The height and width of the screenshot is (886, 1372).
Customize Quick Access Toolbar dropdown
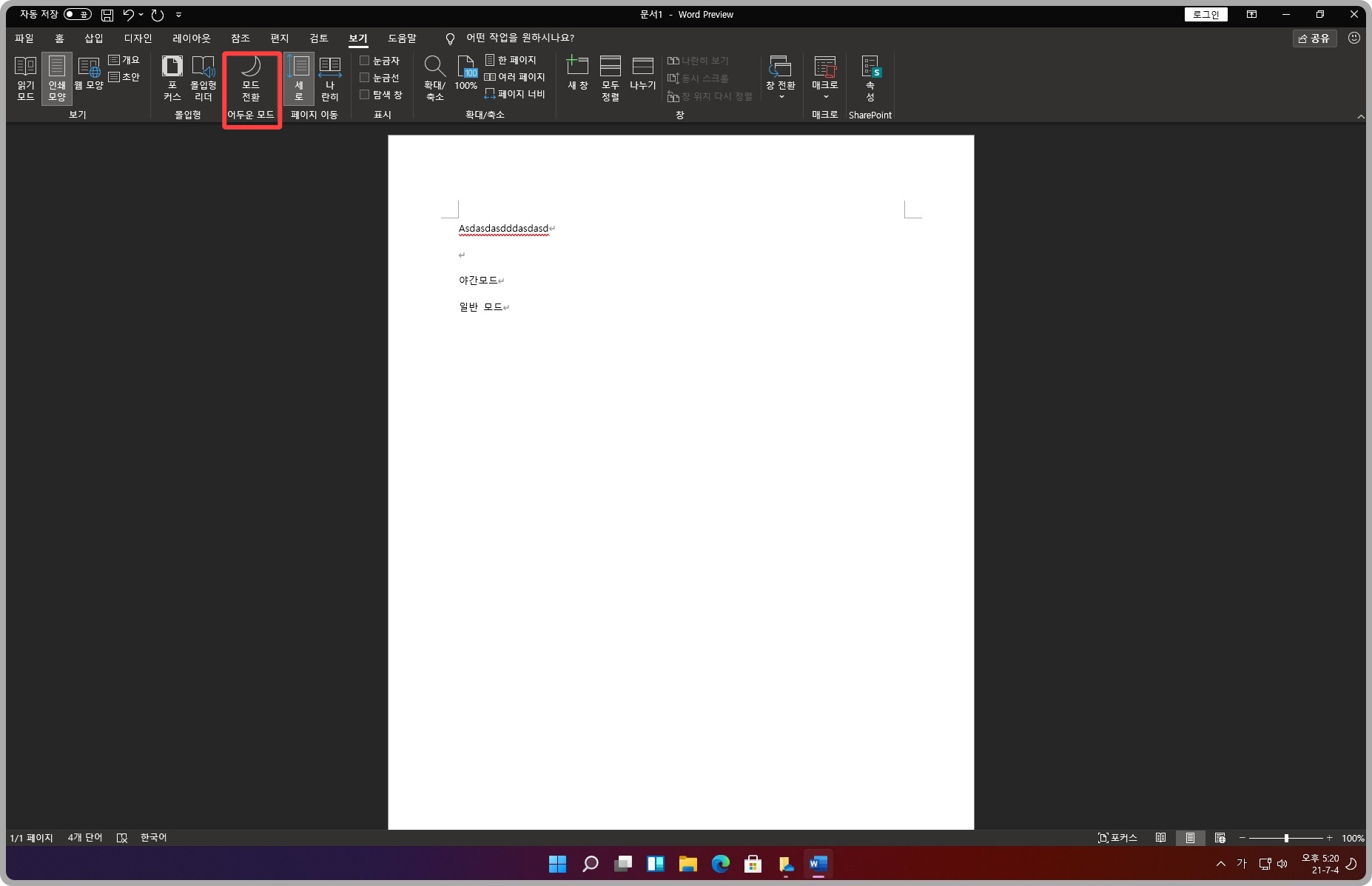pyautogui.click(x=178, y=15)
